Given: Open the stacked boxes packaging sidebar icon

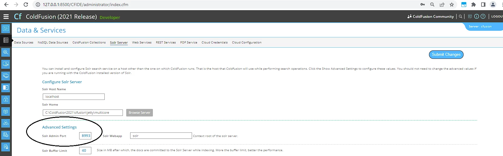Looking at the screenshot, I should tap(6, 111).
